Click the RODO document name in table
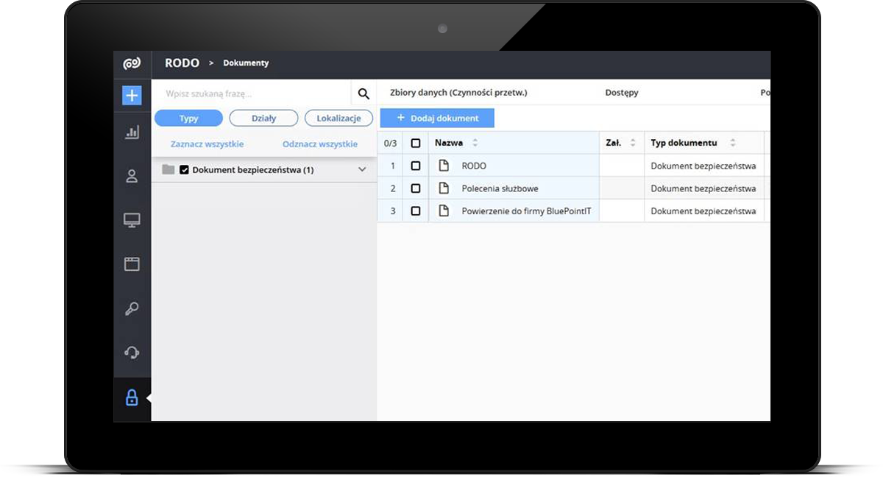 tap(474, 166)
